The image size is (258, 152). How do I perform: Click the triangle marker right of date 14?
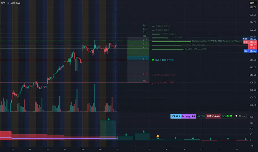[246, 139]
